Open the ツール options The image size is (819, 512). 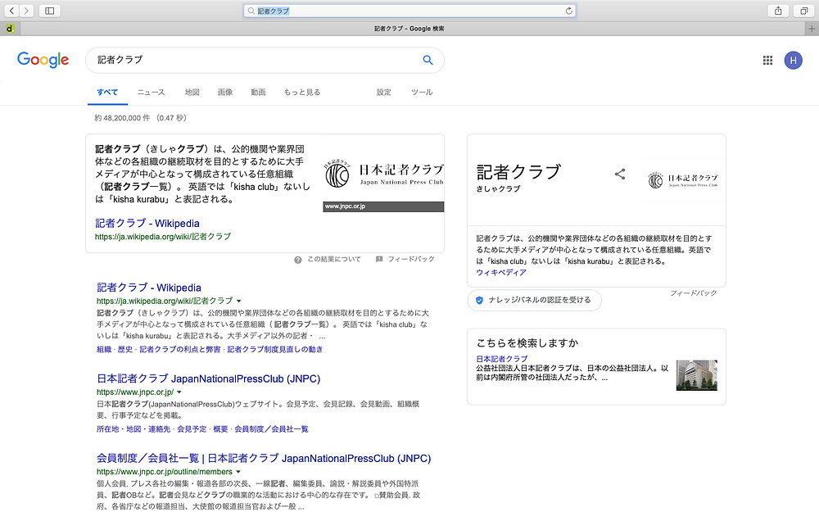[422, 93]
